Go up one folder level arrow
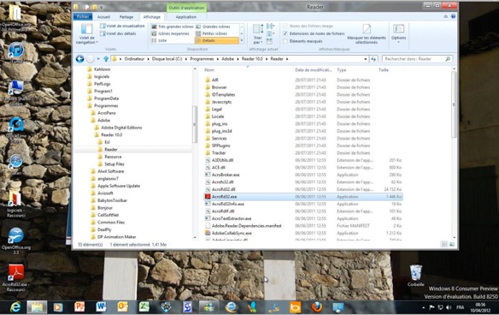This screenshot has width=499, height=315. click(106, 59)
